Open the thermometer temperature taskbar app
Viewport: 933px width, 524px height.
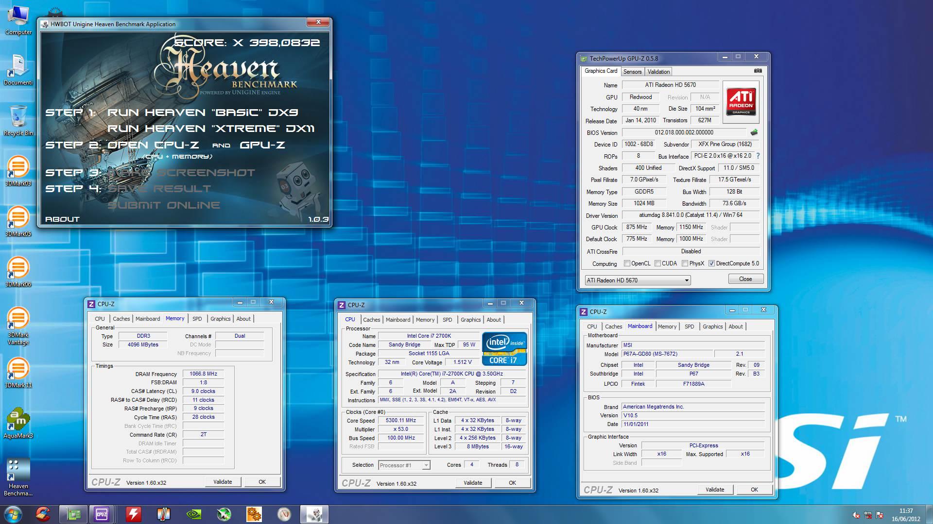[x=163, y=514]
